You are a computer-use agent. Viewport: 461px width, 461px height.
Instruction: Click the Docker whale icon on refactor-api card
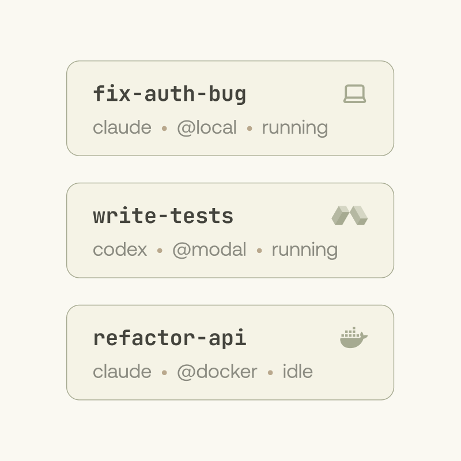353,338
